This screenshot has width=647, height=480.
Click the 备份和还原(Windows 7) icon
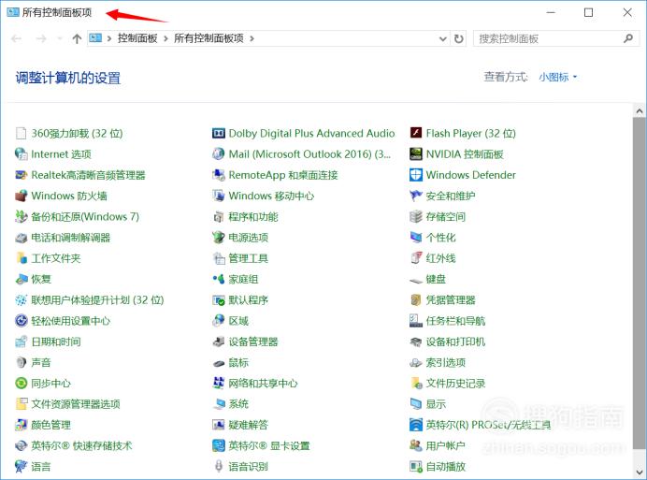pos(22,216)
